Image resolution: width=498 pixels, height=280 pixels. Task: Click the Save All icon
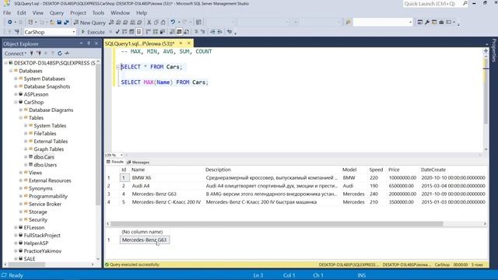[x=66, y=23]
